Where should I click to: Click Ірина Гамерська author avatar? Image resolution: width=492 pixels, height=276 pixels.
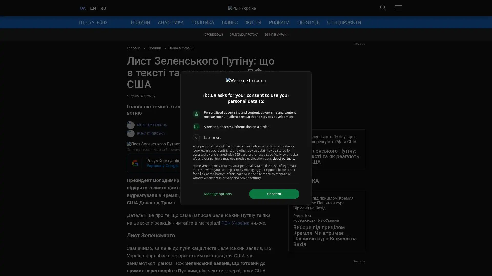pos(131,134)
